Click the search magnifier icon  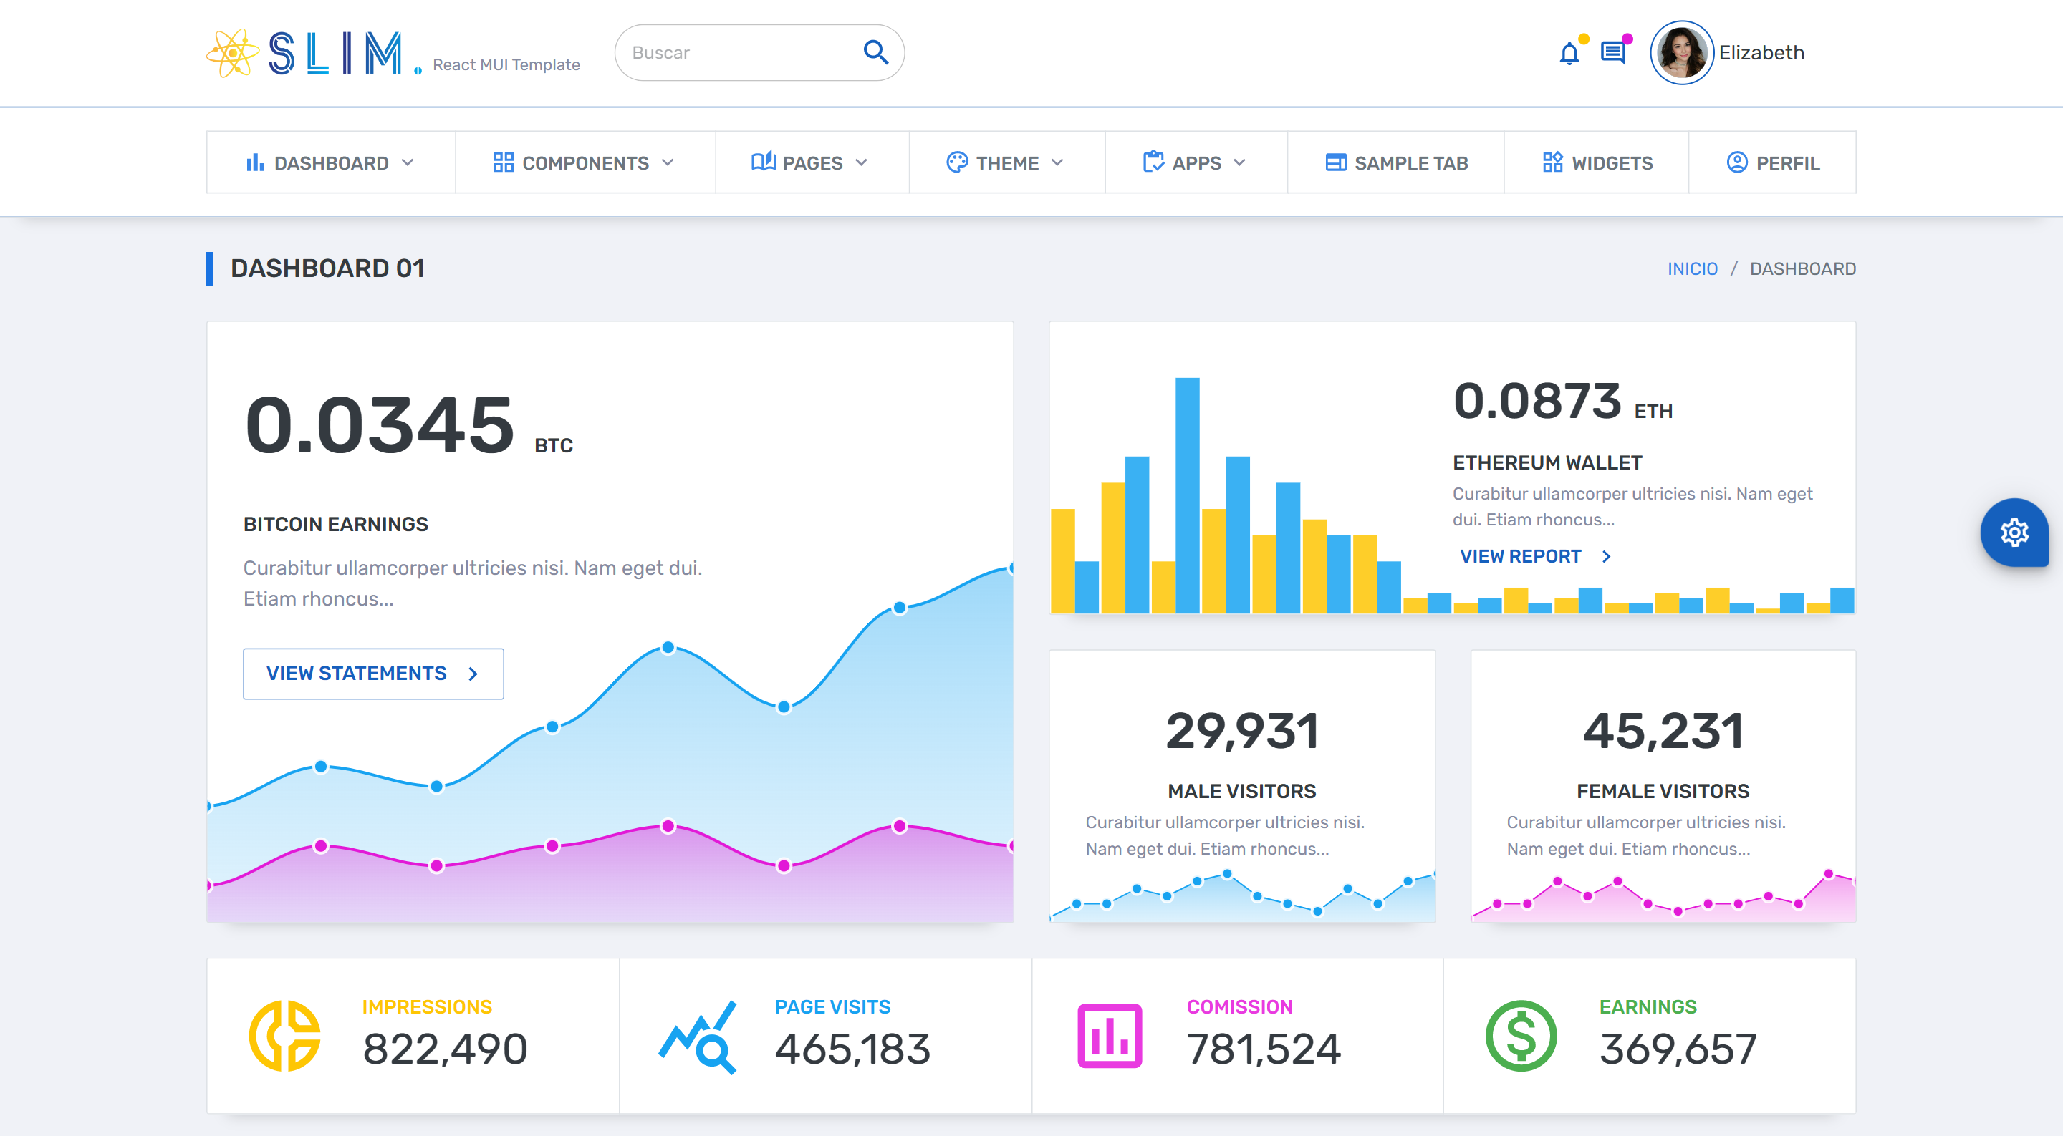875,53
